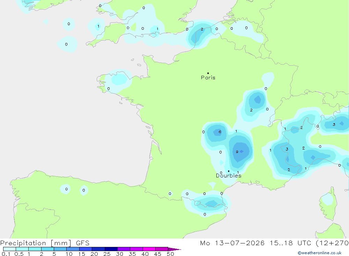The width and height of the screenshot is (349, 256).
Task: Click the legend arrow tip above 50 mm
Action: click(x=174, y=249)
